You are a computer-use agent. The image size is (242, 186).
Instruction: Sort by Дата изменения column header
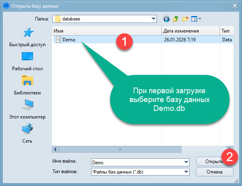pos(190,31)
